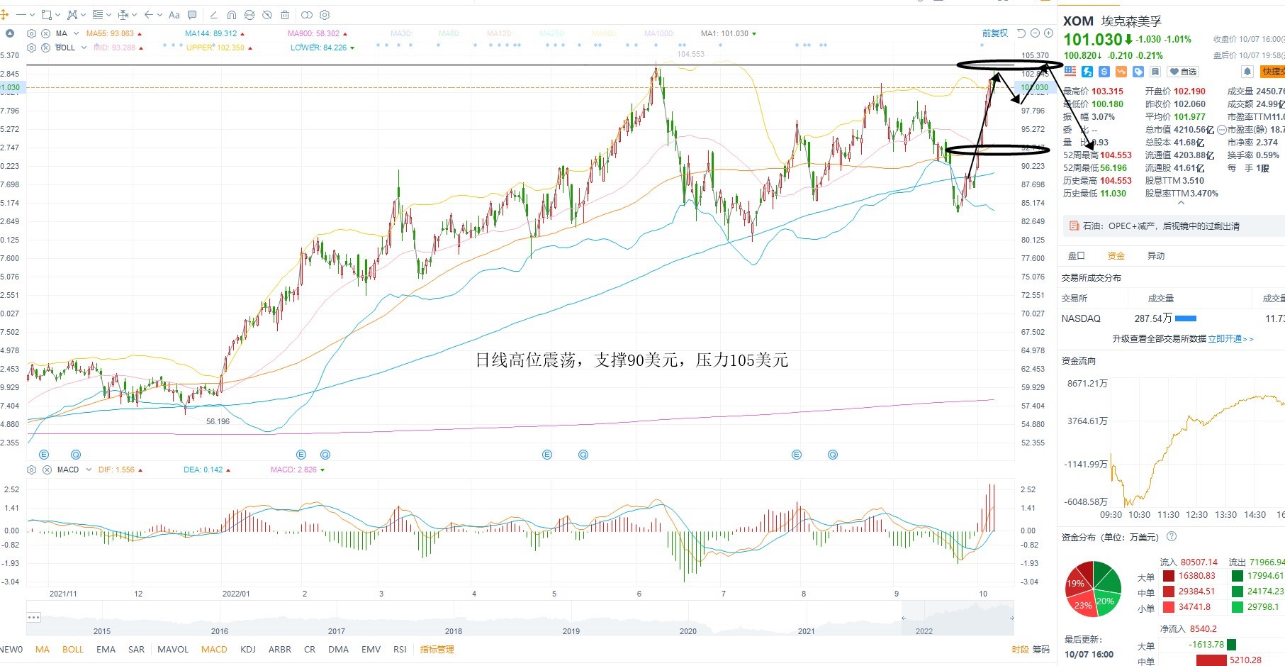Select the comment bubble annotation tool

click(192, 15)
